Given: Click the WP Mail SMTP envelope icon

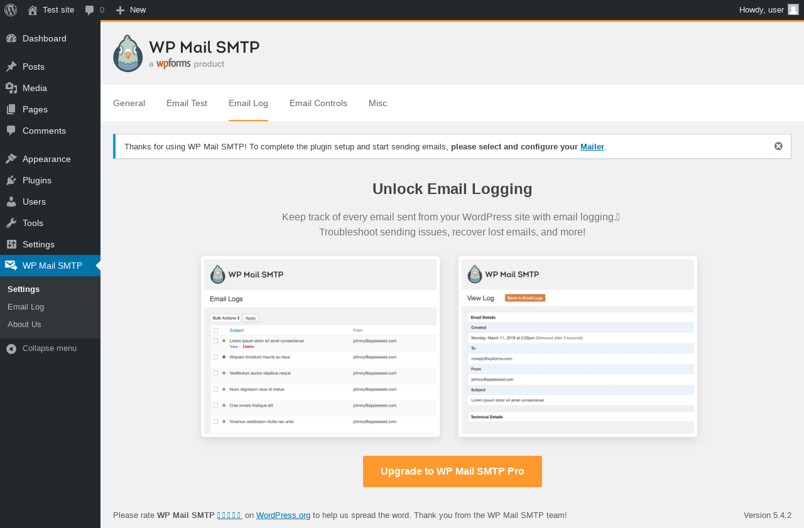Looking at the screenshot, I should click(x=11, y=266).
